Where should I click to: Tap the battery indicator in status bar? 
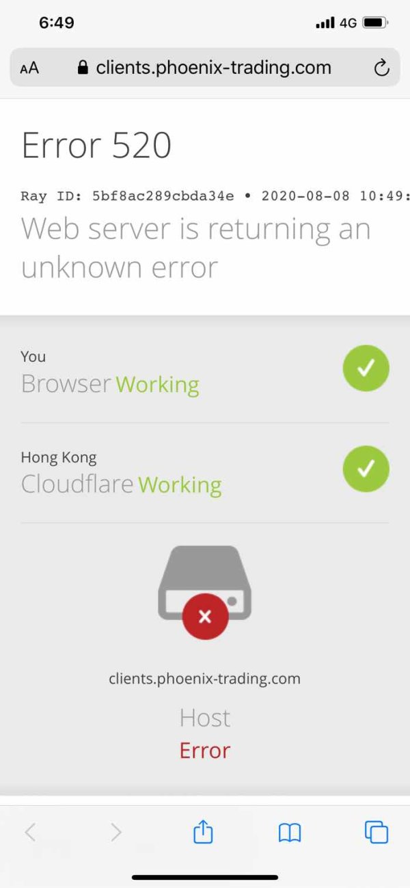(375, 23)
